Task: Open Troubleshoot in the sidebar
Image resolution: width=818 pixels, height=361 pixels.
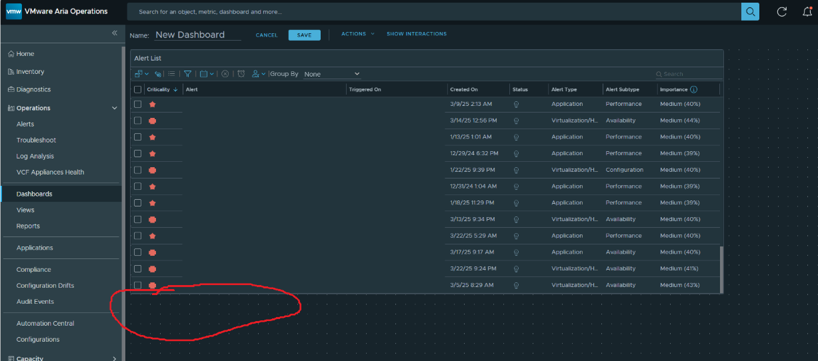Action: coord(36,140)
